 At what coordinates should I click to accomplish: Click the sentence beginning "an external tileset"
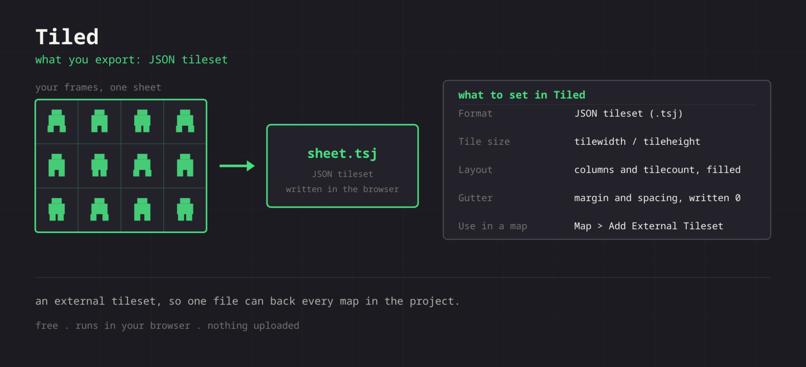click(x=247, y=301)
